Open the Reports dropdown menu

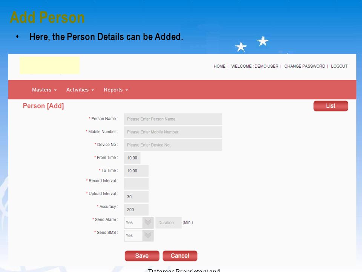116,90
